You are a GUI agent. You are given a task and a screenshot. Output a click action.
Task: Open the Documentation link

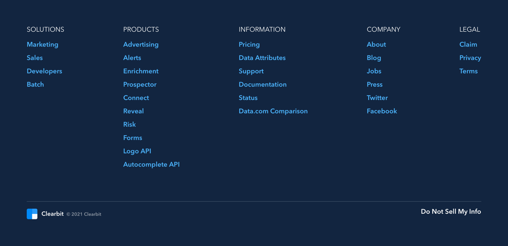(x=262, y=84)
